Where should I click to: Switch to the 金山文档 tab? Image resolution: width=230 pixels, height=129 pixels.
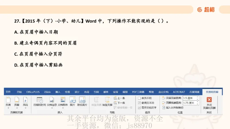(163, 92)
